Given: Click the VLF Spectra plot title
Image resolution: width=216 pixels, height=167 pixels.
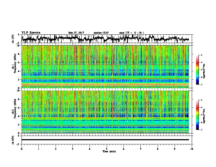Looking at the screenshot, I should pyautogui.click(x=31, y=33).
